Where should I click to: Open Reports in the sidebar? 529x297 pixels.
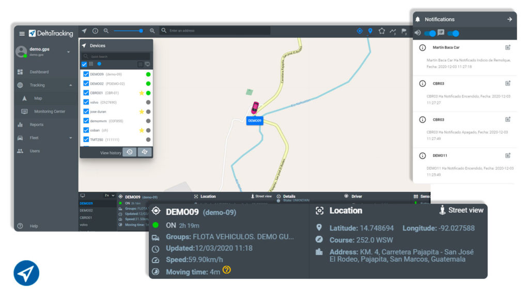(x=37, y=125)
